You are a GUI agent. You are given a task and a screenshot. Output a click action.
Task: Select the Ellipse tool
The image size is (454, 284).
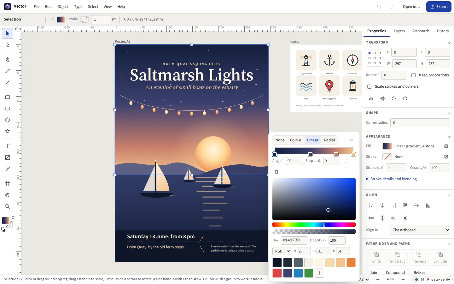point(8,109)
